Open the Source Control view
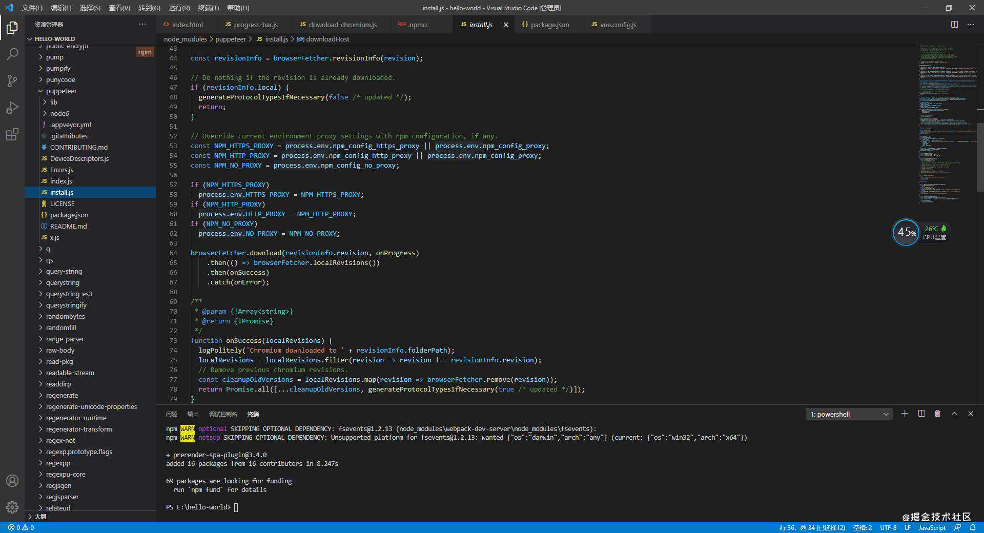This screenshot has height=533, width=984. pos(12,81)
